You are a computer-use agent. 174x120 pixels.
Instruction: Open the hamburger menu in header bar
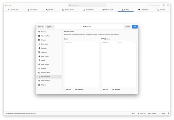[x=168, y=5]
